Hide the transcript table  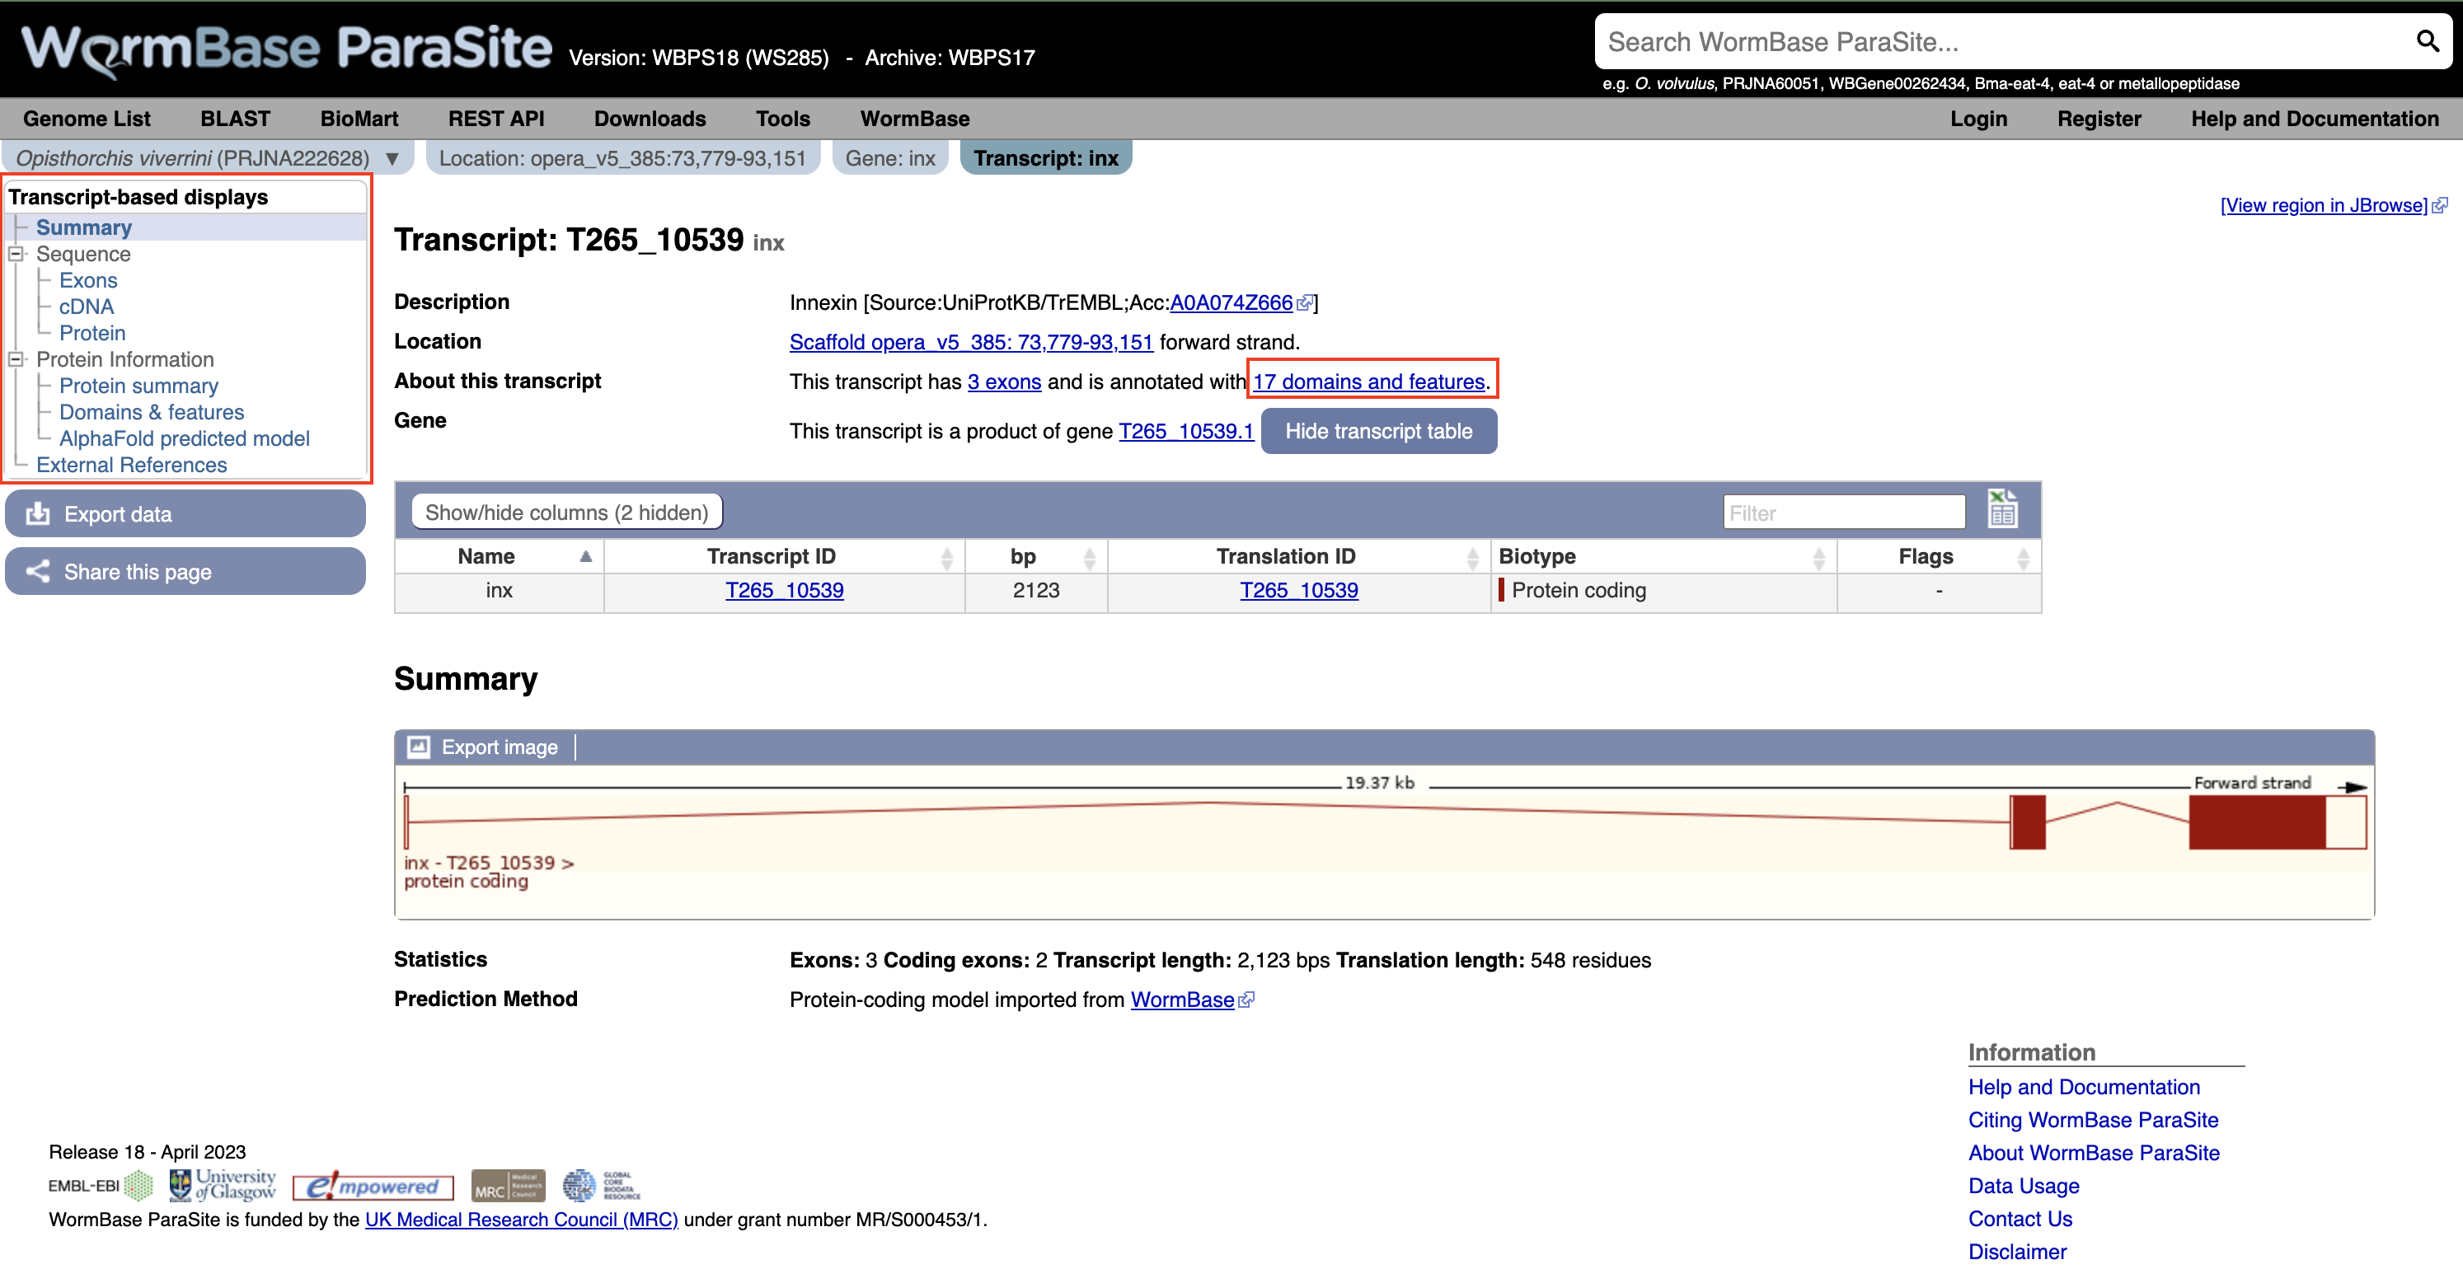pyautogui.click(x=1377, y=431)
